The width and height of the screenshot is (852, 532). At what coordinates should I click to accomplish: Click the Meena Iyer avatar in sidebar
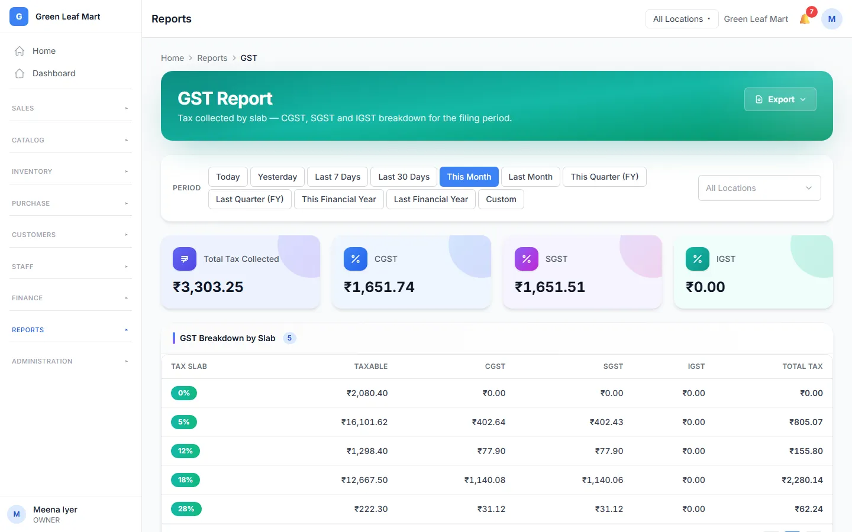tap(17, 514)
